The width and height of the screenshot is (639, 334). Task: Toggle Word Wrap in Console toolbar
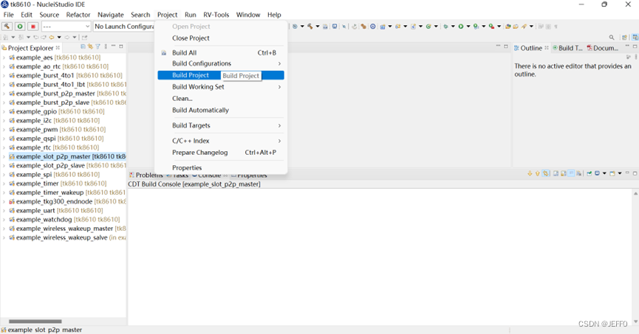point(571,173)
